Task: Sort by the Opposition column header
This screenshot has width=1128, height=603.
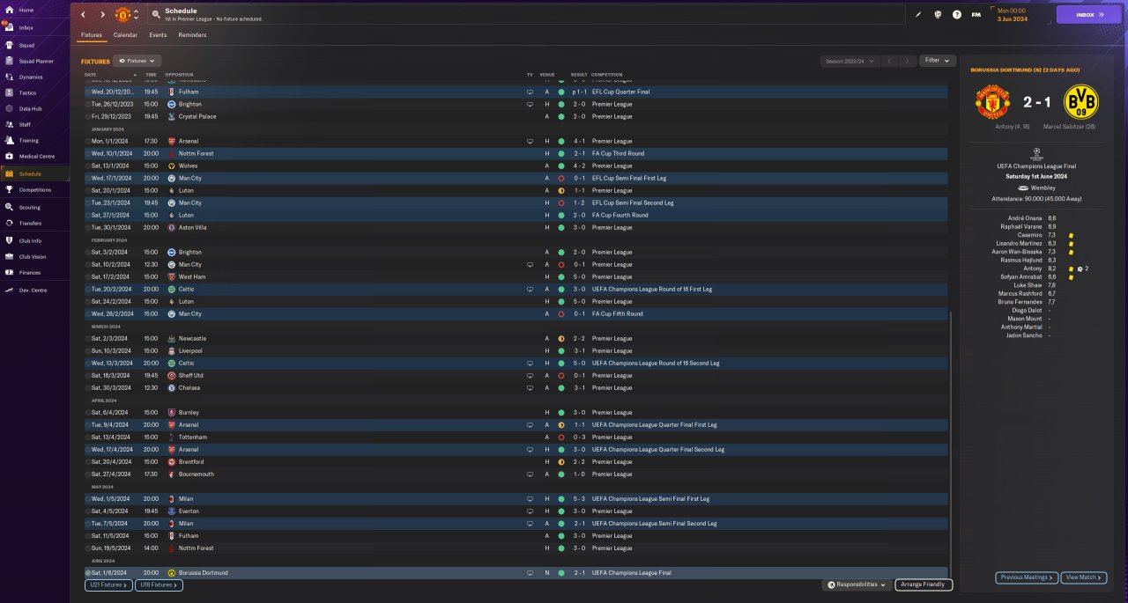Action: 179,75
